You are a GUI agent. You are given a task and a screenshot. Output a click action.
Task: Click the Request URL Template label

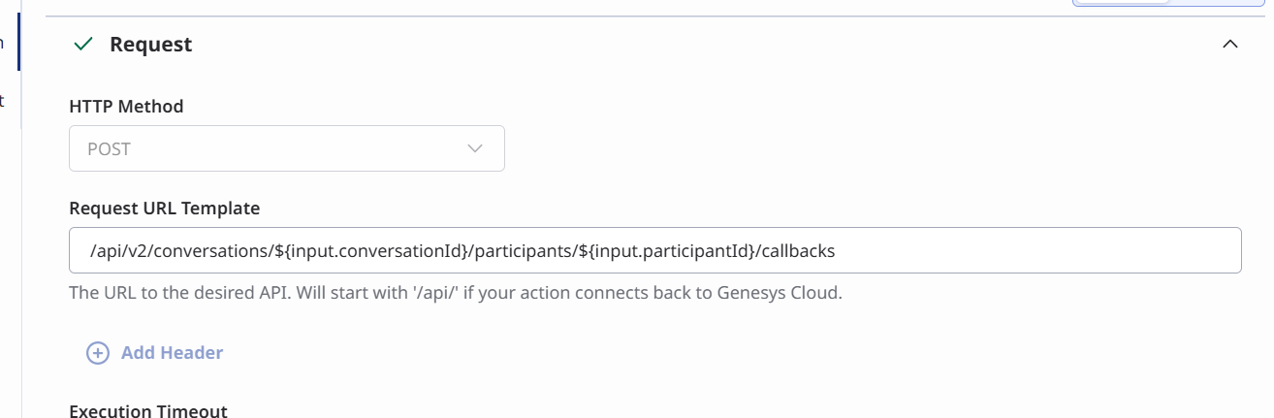coord(165,208)
